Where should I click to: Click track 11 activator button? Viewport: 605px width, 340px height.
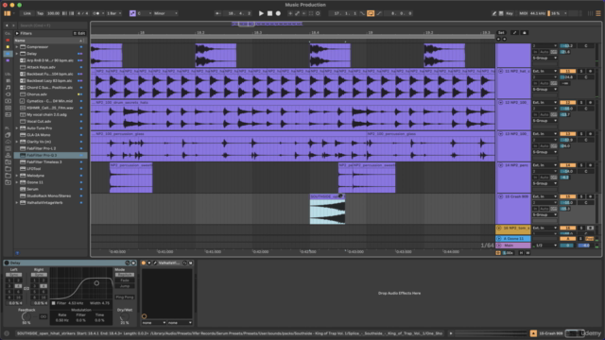tap(567, 72)
